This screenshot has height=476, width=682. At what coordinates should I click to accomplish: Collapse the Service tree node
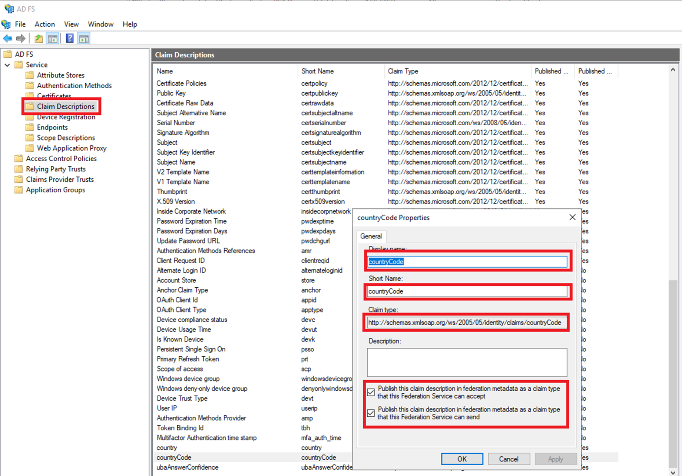click(7, 65)
